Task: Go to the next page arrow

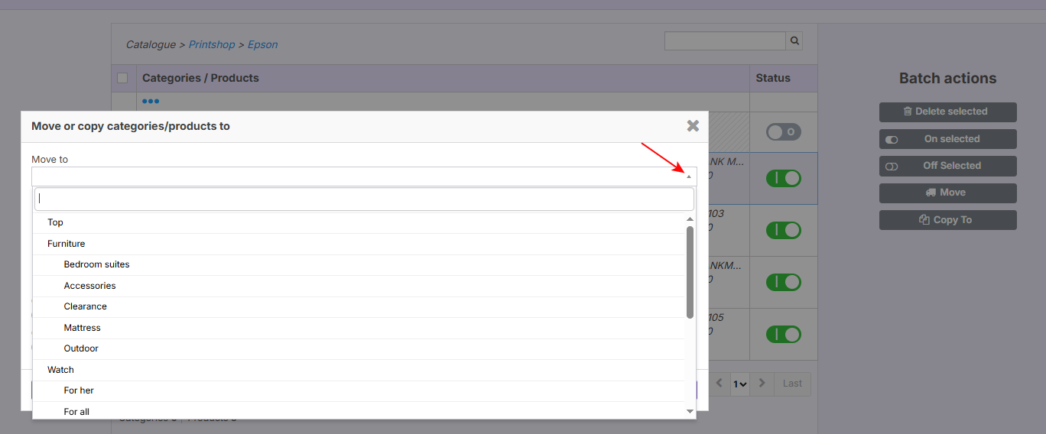Action: point(762,384)
